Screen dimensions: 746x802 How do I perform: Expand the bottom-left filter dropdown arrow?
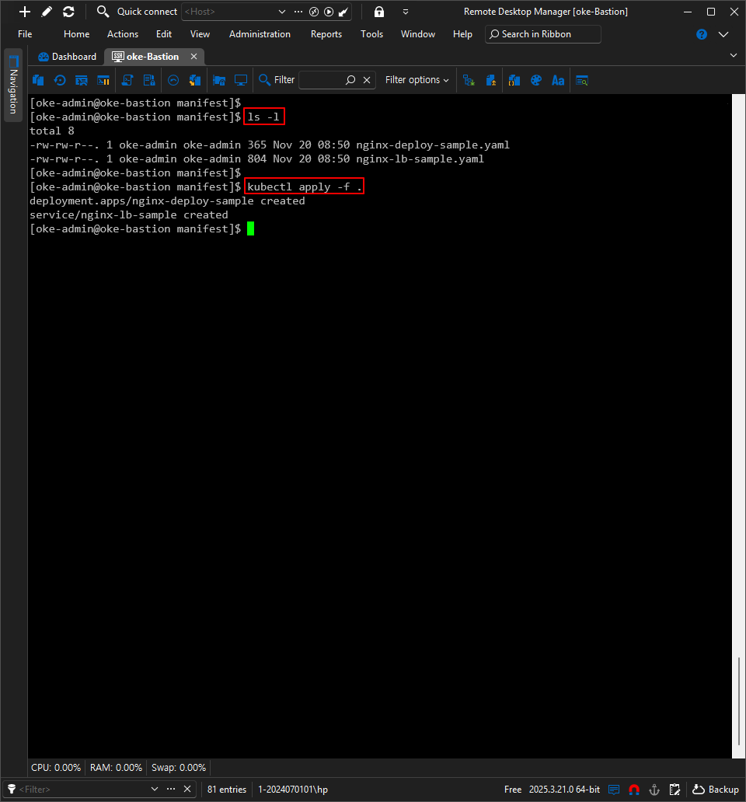154,790
